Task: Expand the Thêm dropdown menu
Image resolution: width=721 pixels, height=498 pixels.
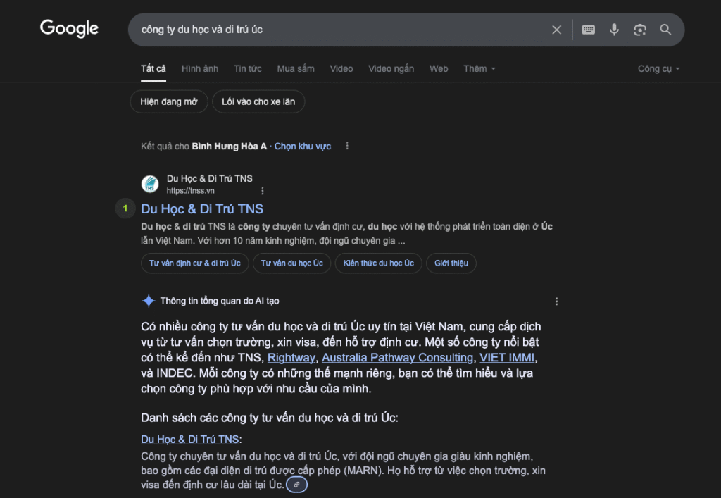Action: point(479,69)
